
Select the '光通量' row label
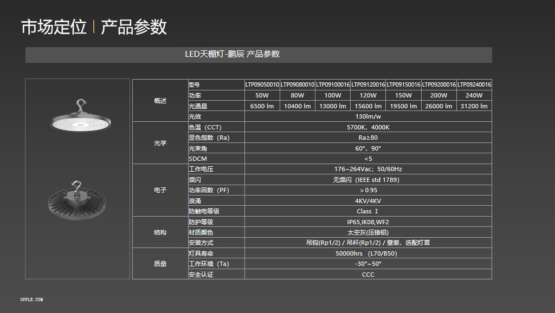[198, 106]
